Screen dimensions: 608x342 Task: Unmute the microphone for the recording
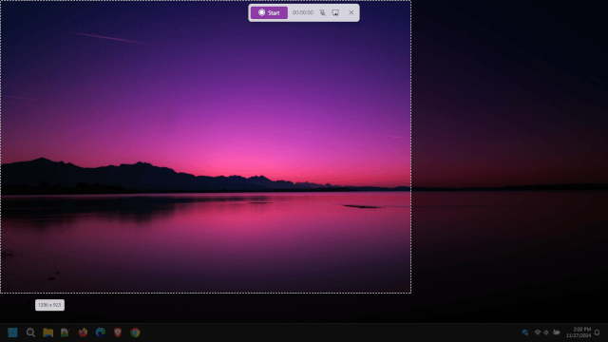(322, 12)
